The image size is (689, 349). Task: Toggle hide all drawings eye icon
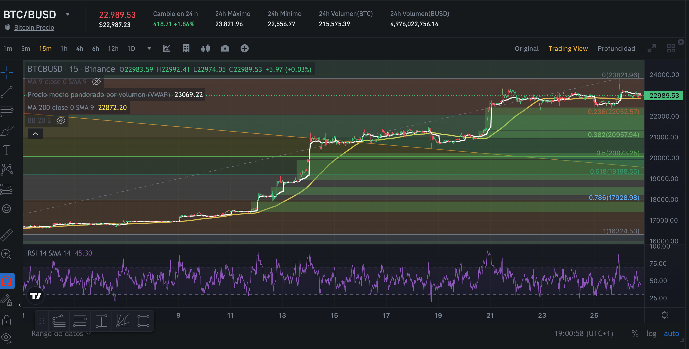coord(6,338)
